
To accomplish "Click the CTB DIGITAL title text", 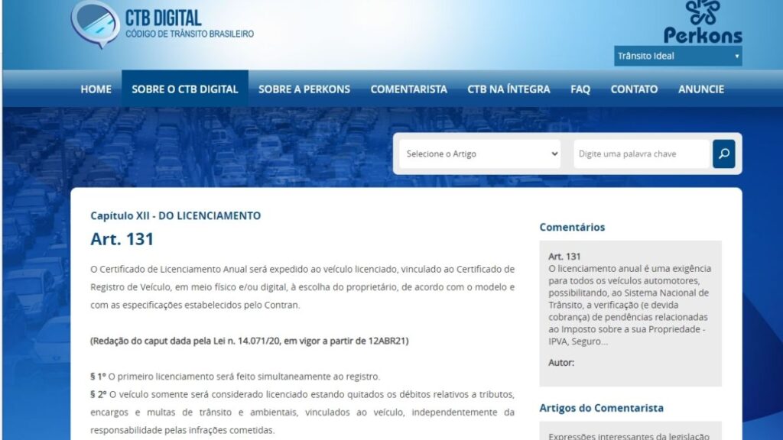I will 163,18.
